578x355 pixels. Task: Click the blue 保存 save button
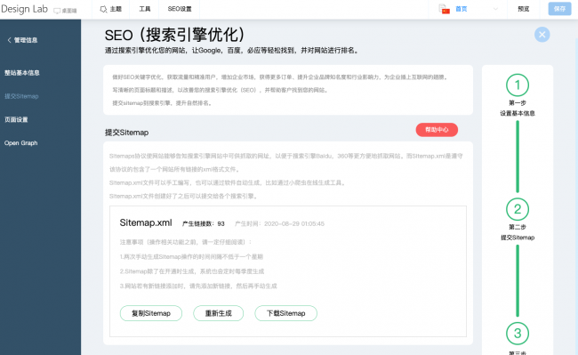click(x=559, y=9)
